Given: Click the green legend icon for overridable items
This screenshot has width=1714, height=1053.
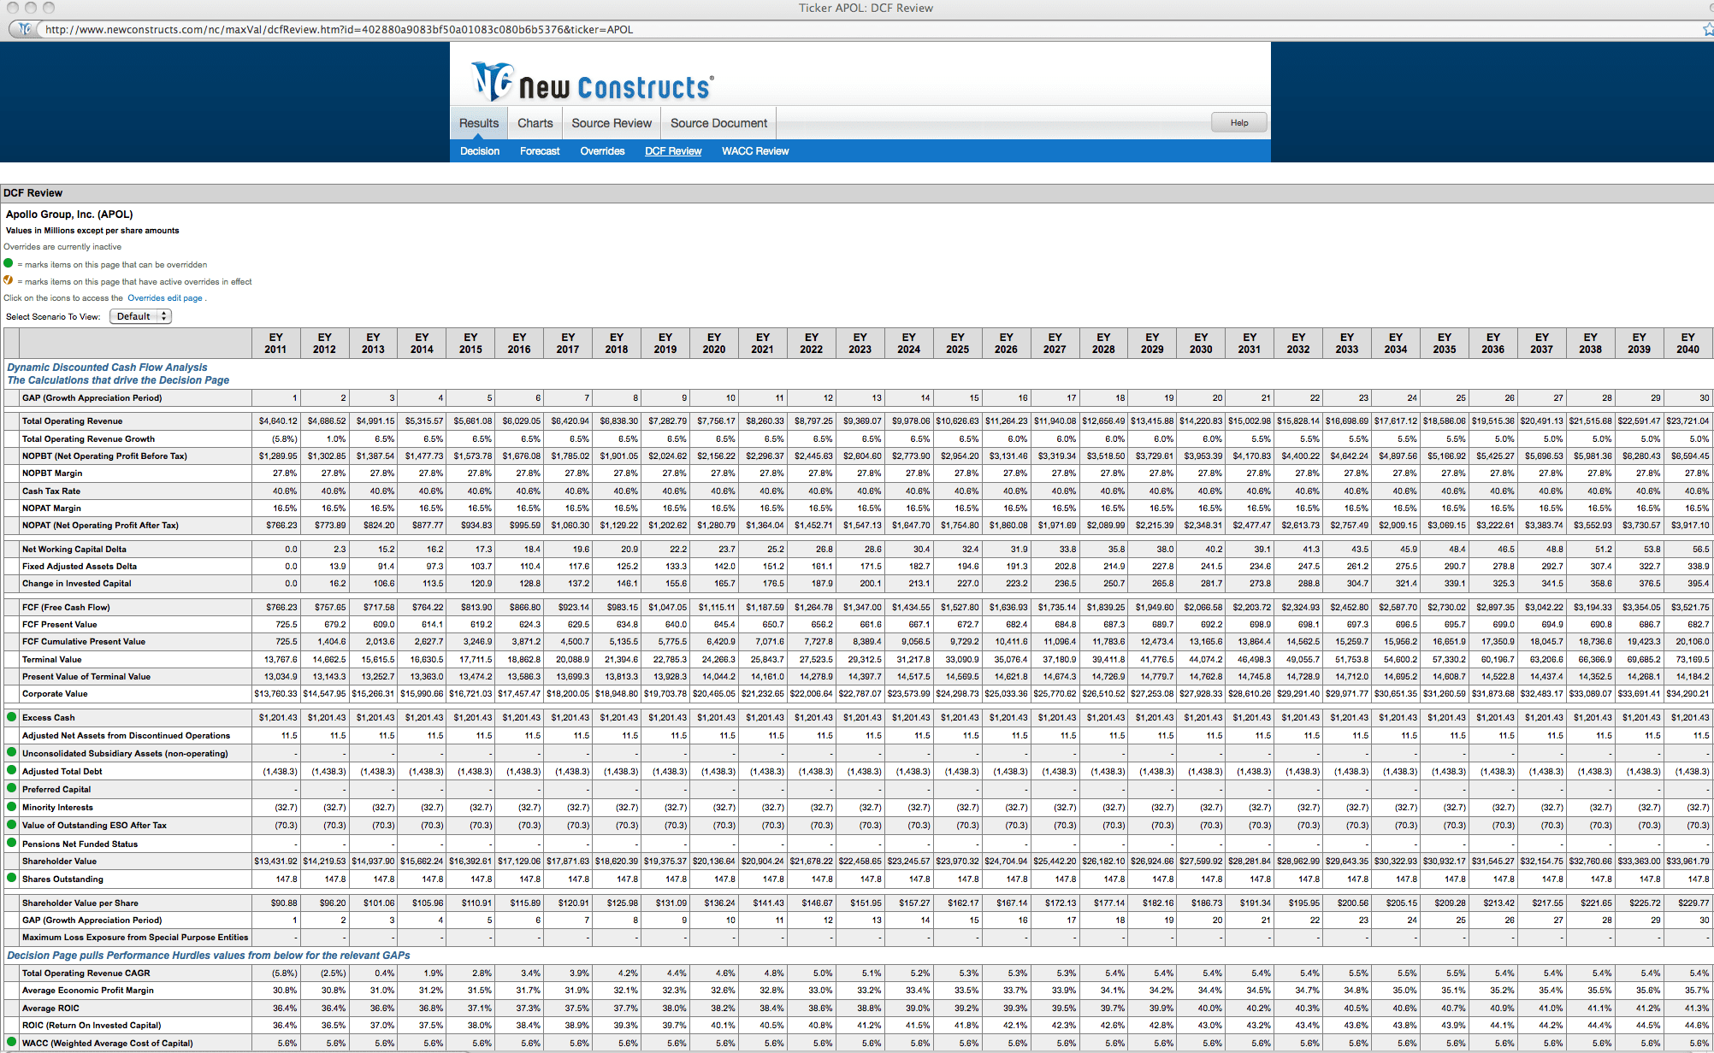Looking at the screenshot, I should click(x=9, y=263).
